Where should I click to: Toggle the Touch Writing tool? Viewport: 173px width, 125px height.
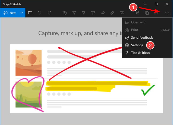click(64, 13)
